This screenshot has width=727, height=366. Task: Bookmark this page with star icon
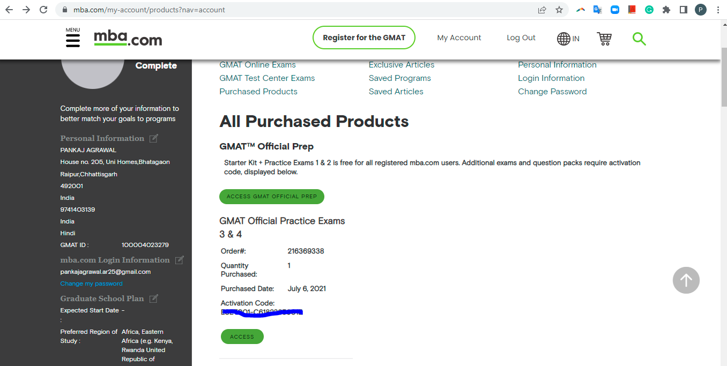click(559, 10)
